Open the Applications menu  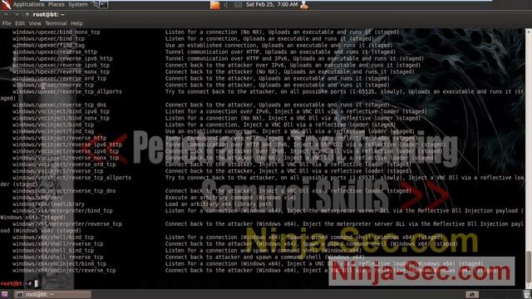[28, 4]
